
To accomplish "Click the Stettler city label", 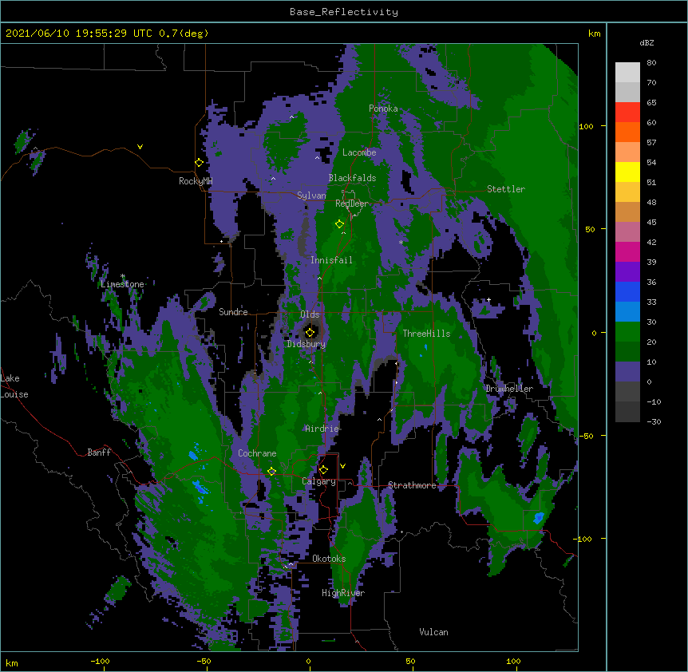I will (506, 189).
